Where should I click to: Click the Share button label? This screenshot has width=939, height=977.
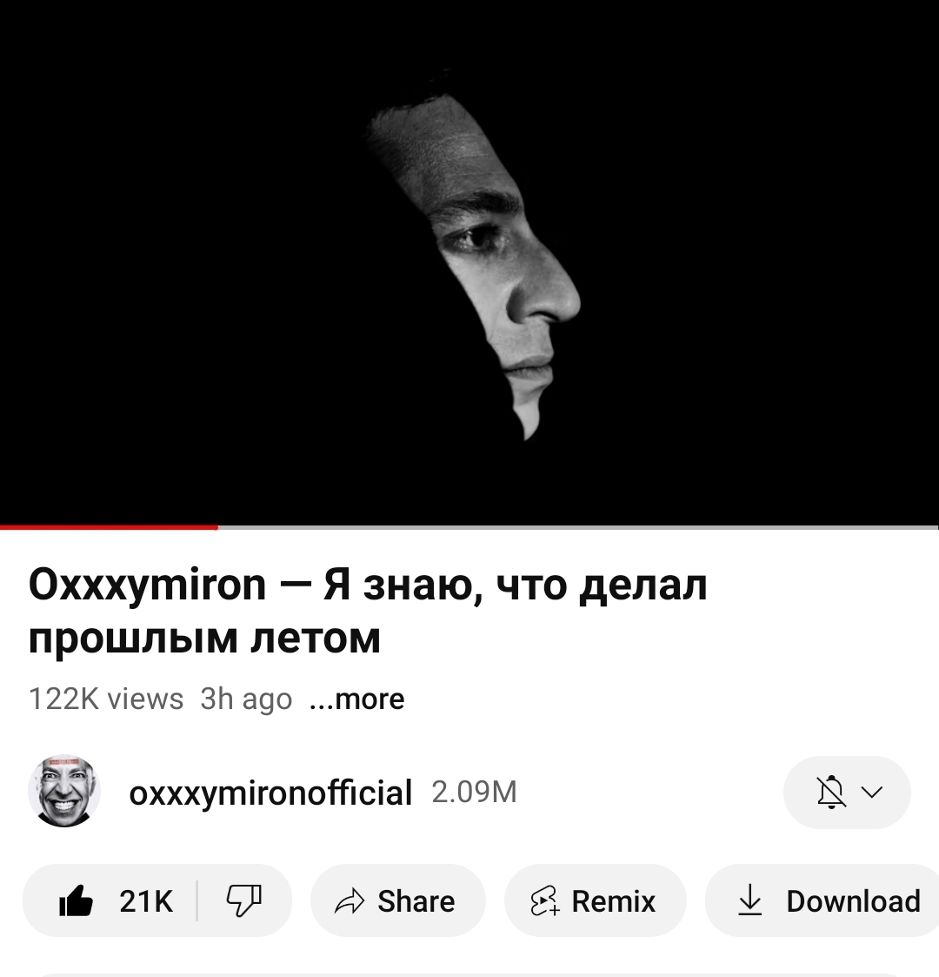pos(416,901)
